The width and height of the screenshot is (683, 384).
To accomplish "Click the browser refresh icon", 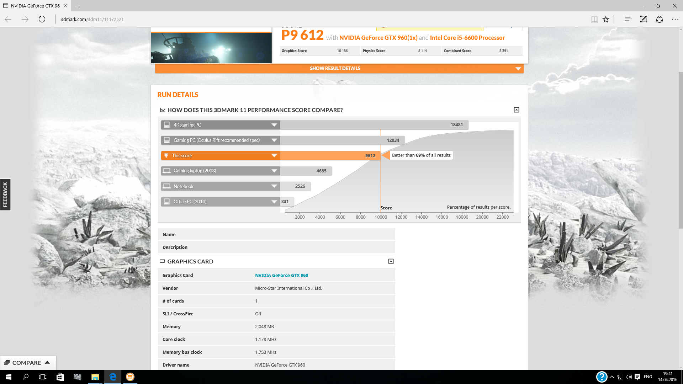I will 42,19.
